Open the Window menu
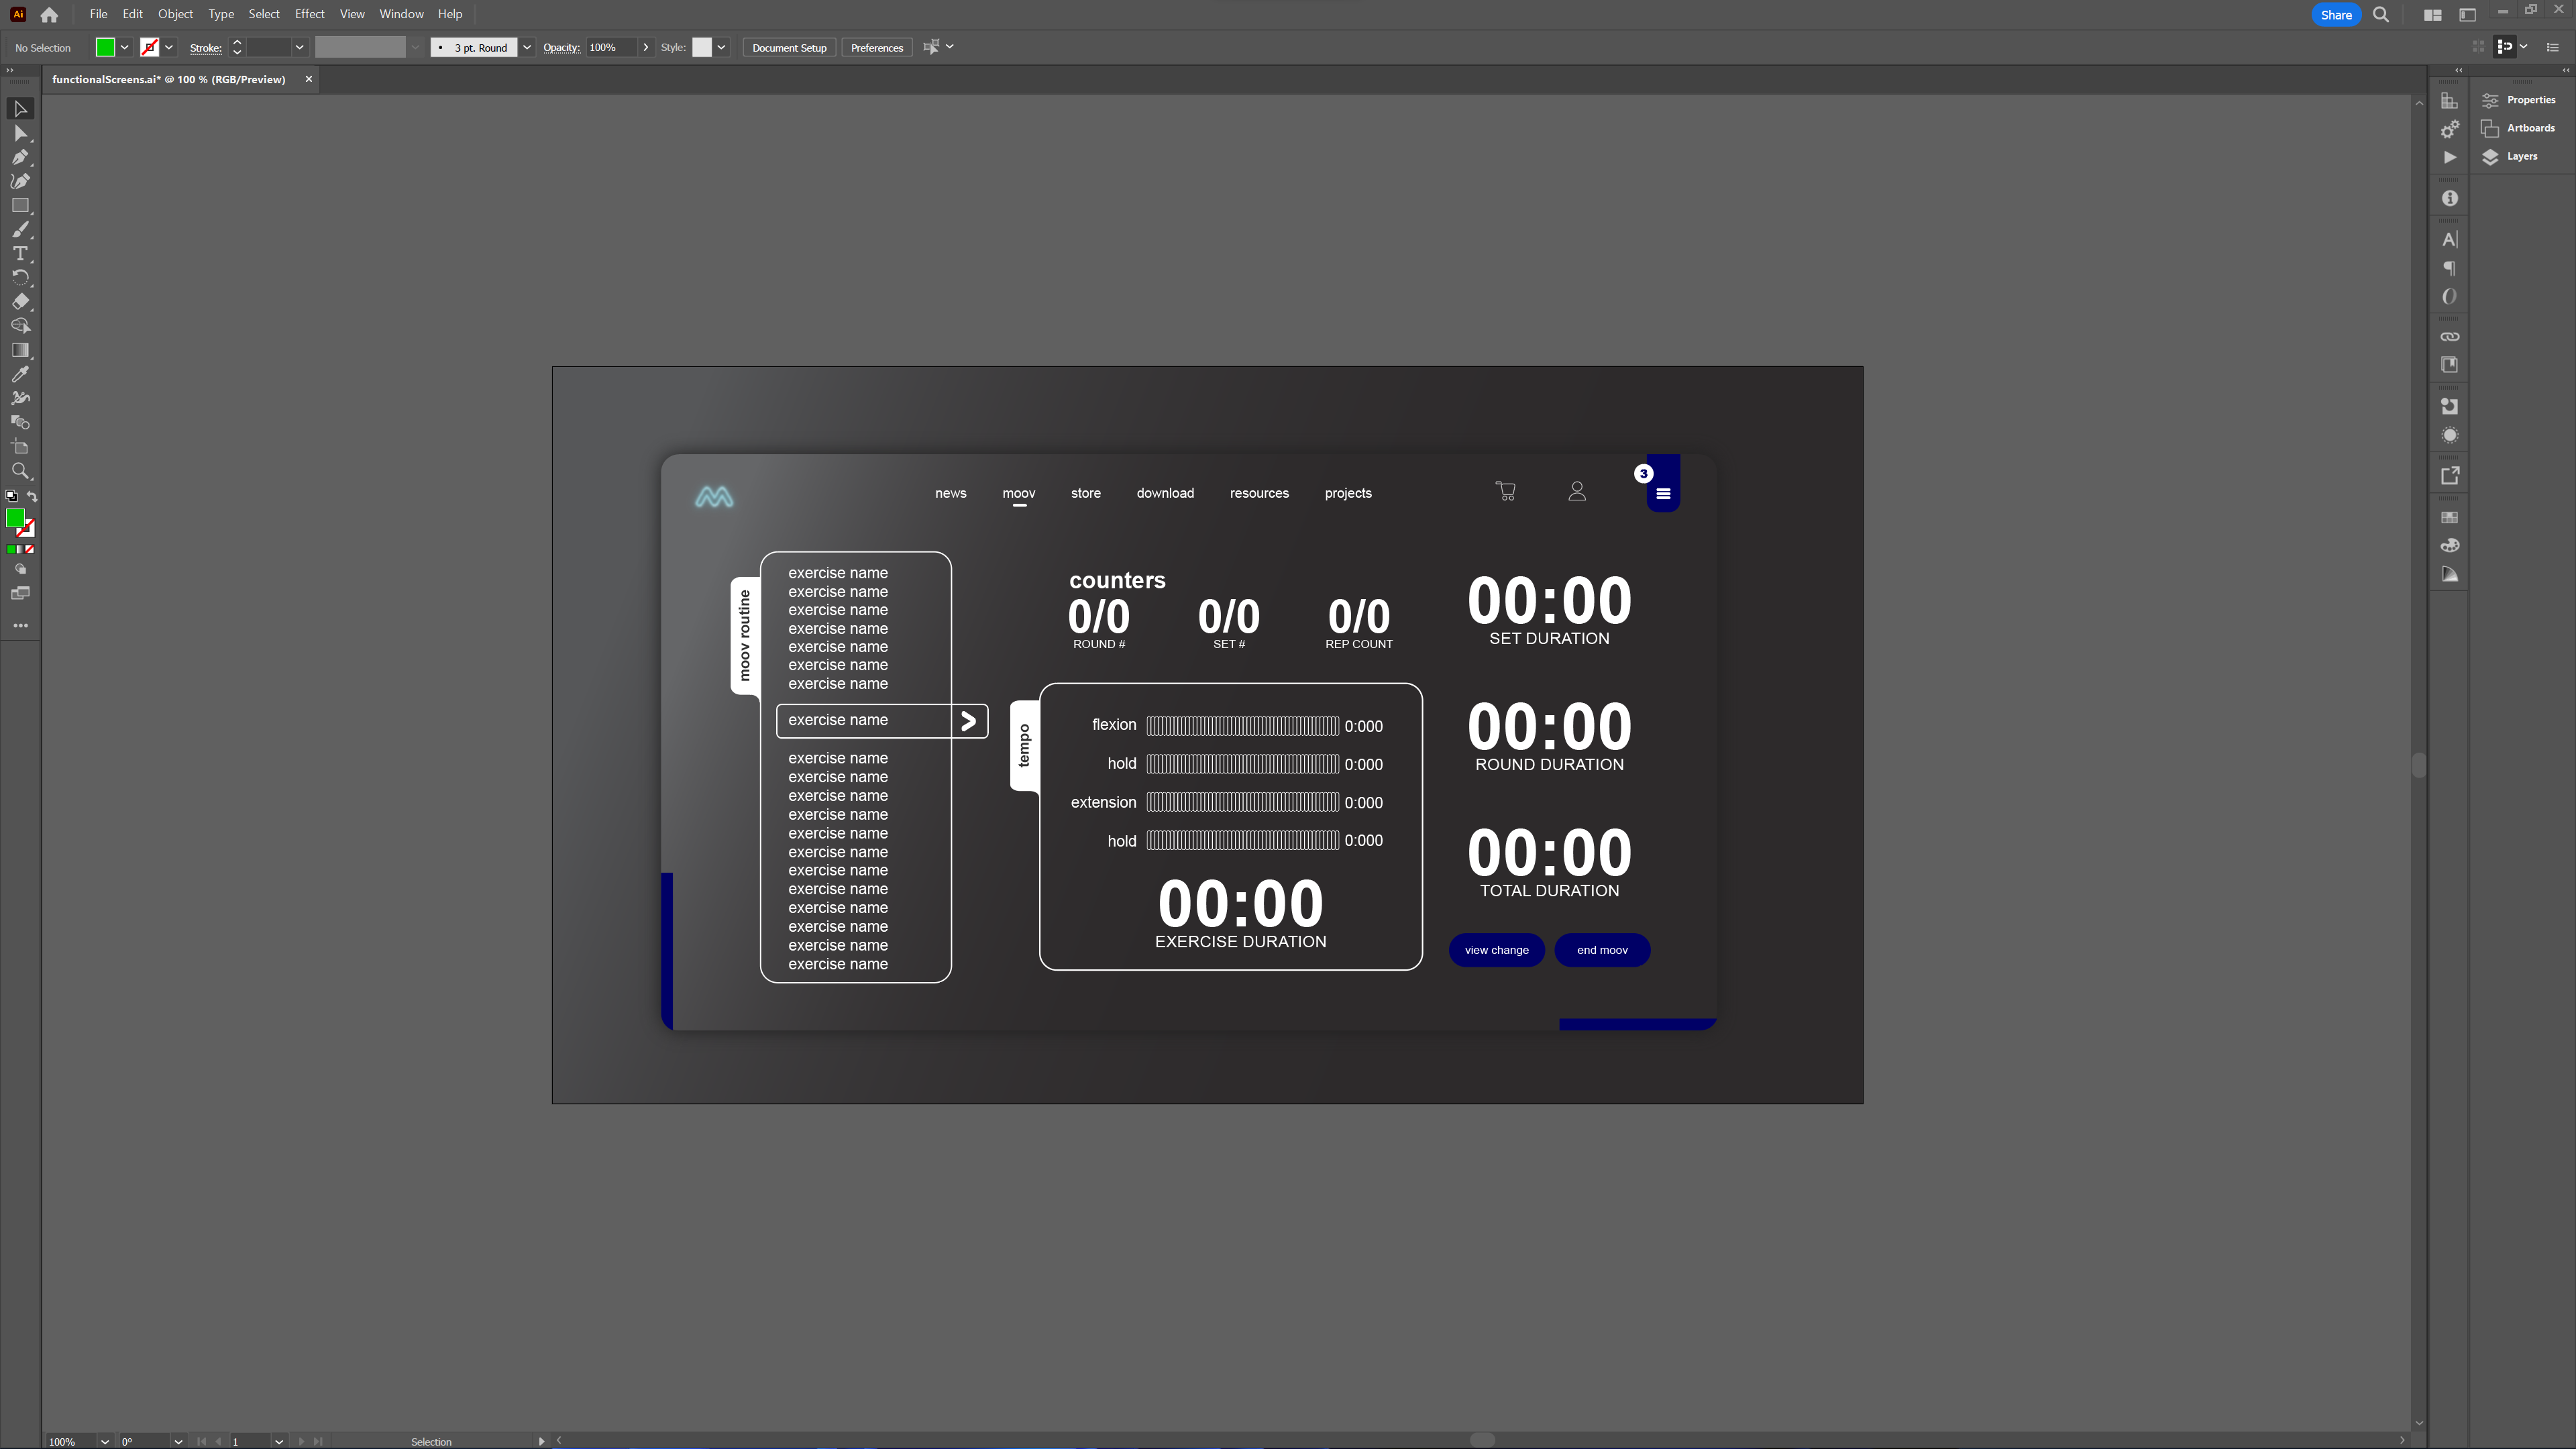The image size is (2576, 1449). point(401,14)
